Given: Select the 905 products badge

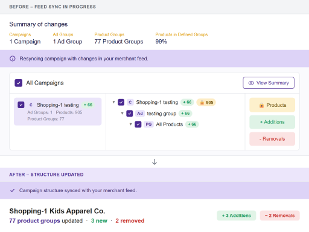Looking at the screenshot, I should click(x=206, y=103).
